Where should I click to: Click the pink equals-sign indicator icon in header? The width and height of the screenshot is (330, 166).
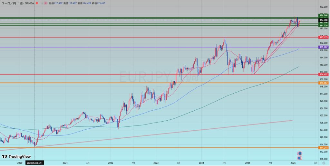click(45, 3)
